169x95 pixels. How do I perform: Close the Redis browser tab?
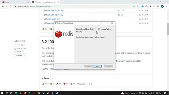(29, 2)
